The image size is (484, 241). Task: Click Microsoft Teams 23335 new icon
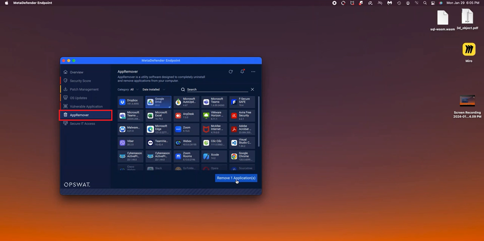[x=122, y=116]
